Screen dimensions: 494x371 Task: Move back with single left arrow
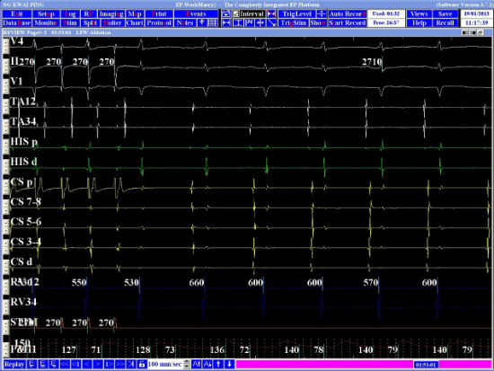click(87, 364)
